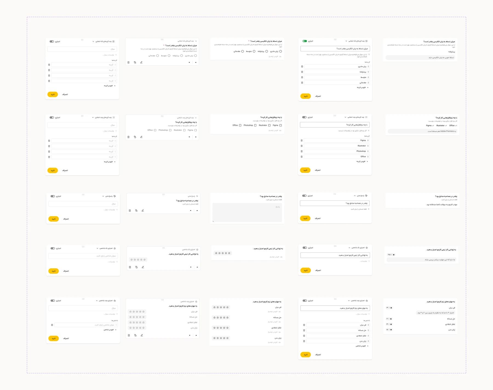Click افزودن شاخص below the زبان بدن indicator field
493x390 pixels.
[362, 346]
